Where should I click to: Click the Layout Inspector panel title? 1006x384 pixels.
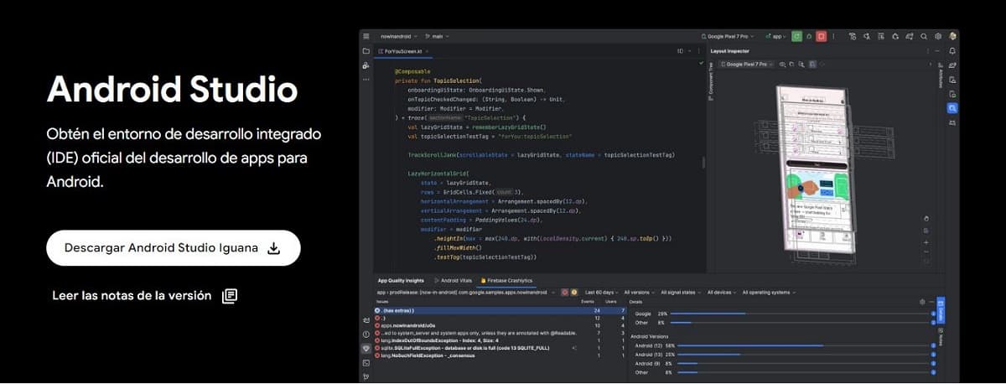coord(729,51)
